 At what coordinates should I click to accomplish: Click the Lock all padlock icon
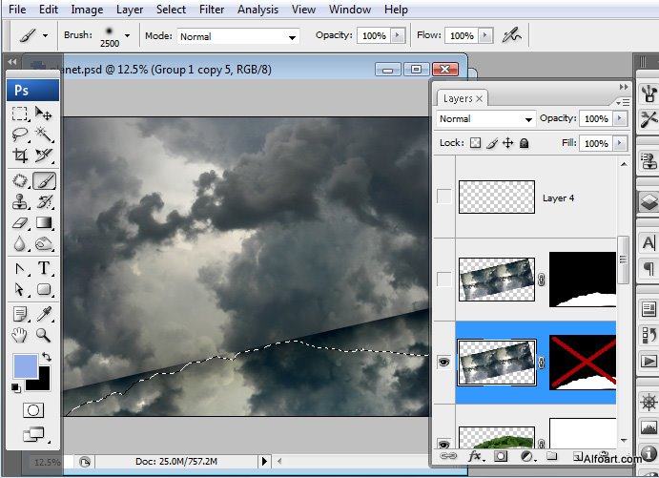coord(524,143)
